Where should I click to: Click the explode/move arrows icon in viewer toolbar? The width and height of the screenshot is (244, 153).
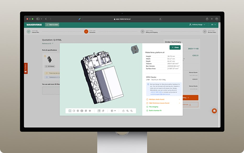point(90,111)
